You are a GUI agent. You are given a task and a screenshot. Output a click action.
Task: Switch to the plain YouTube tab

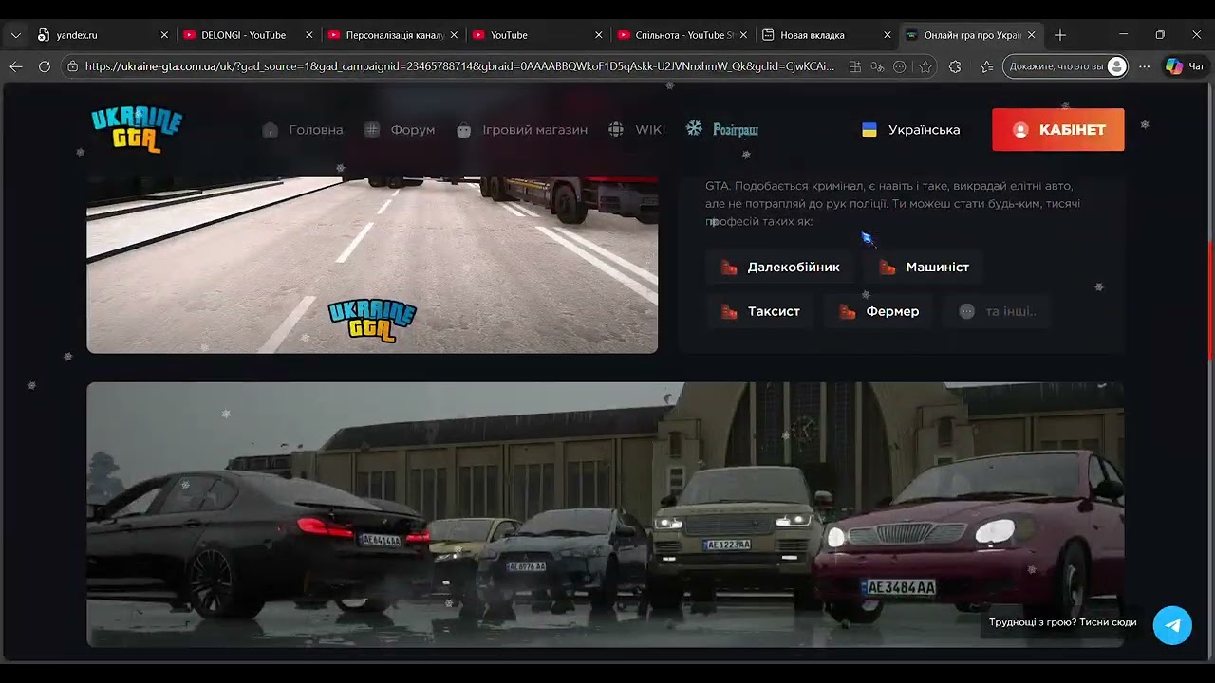pyautogui.click(x=537, y=35)
